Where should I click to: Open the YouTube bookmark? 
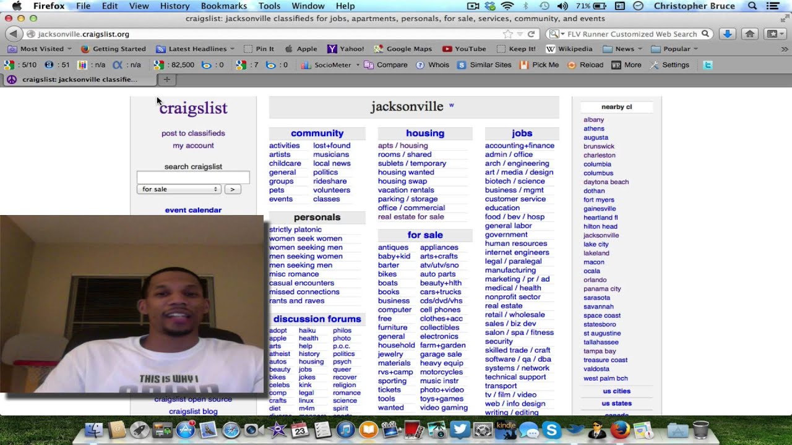pyautogui.click(x=464, y=49)
